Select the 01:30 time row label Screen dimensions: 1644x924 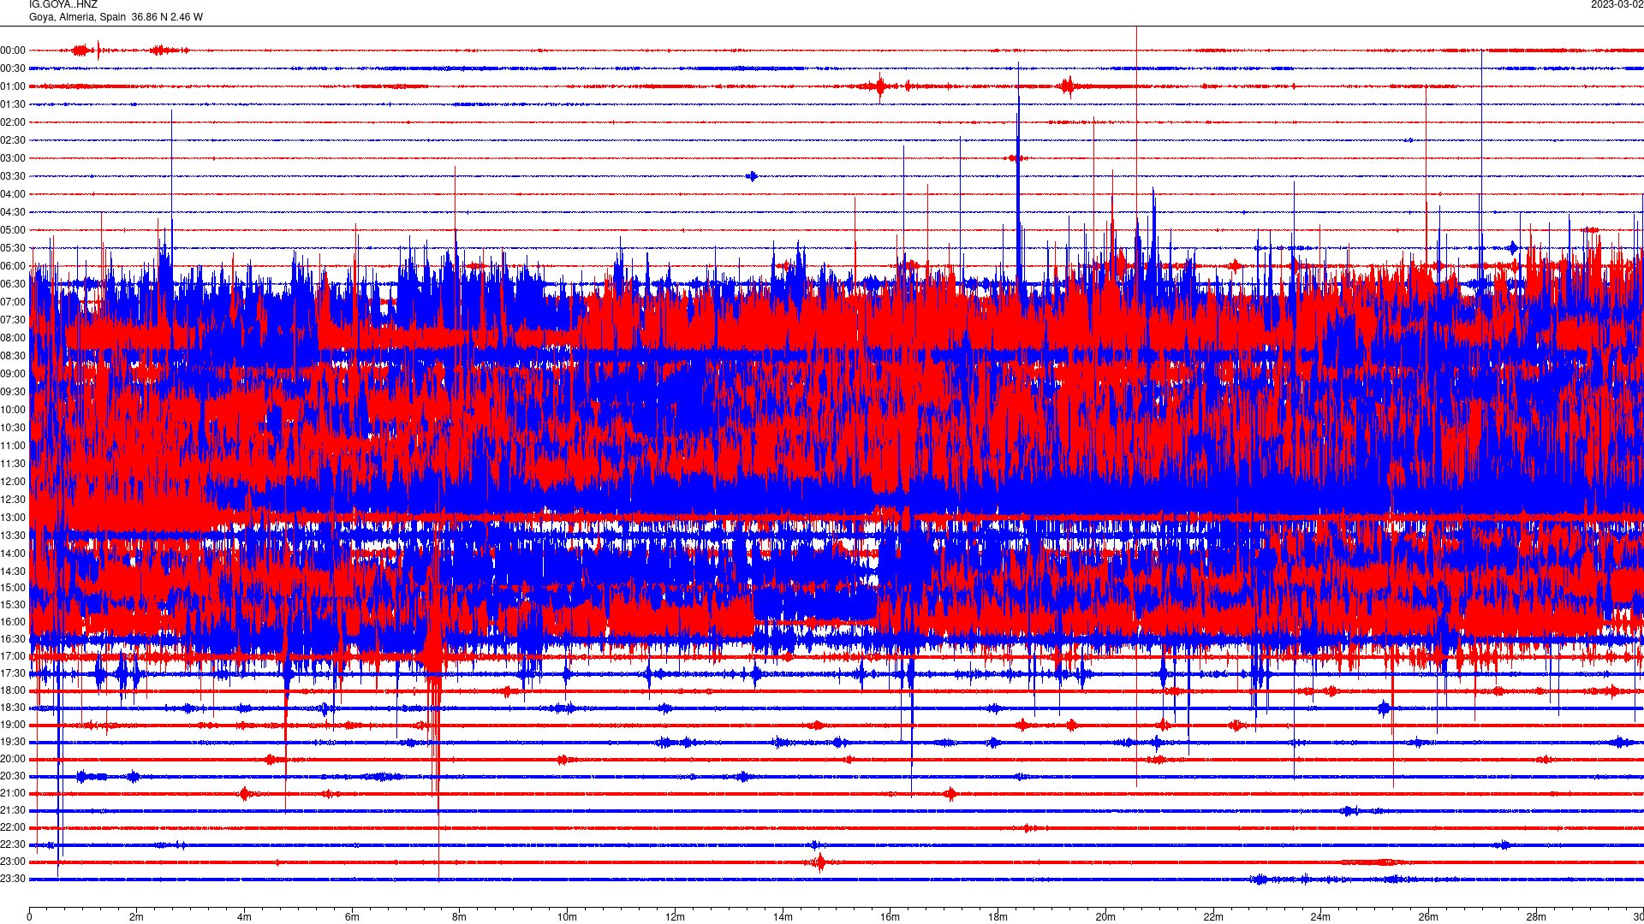[x=13, y=104]
